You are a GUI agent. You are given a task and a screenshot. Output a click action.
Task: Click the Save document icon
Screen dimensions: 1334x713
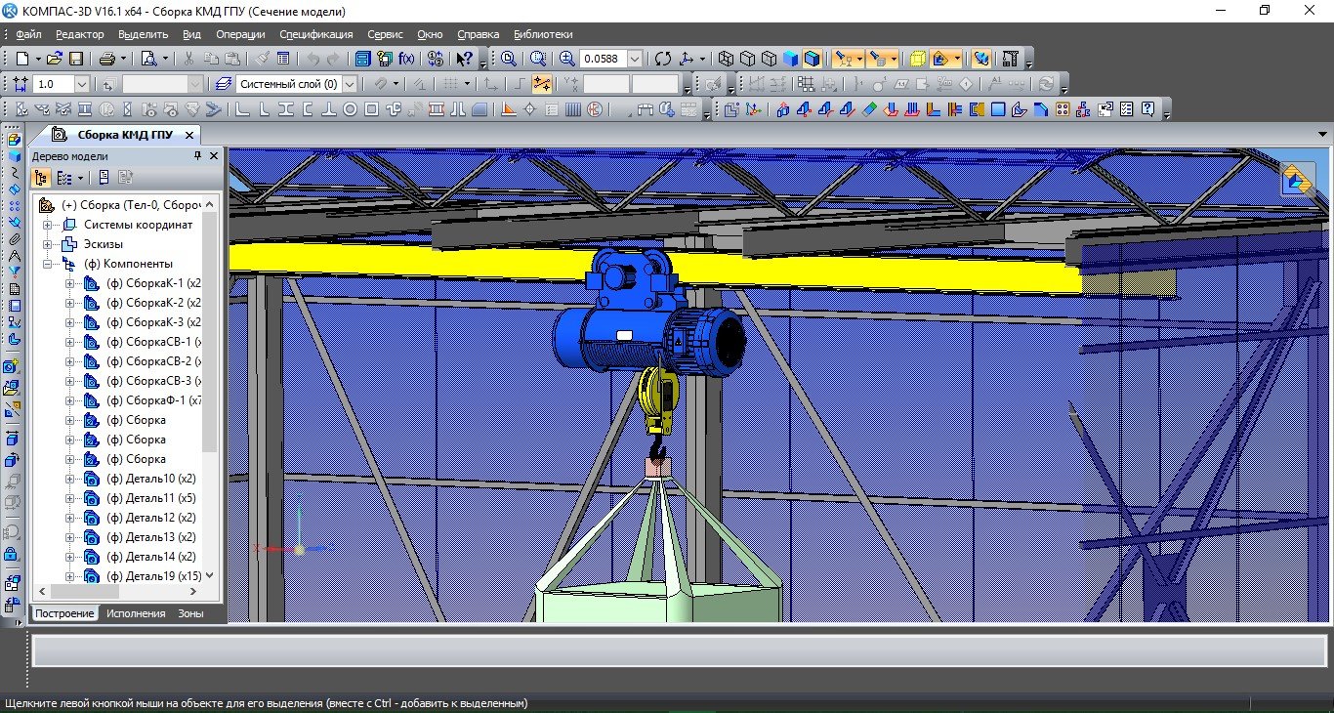click(76, 59)
